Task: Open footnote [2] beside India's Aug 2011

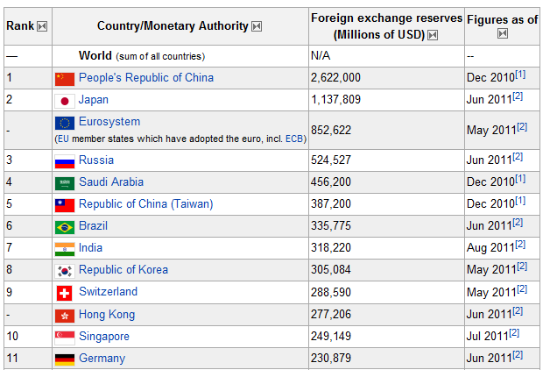Action: 520,245
